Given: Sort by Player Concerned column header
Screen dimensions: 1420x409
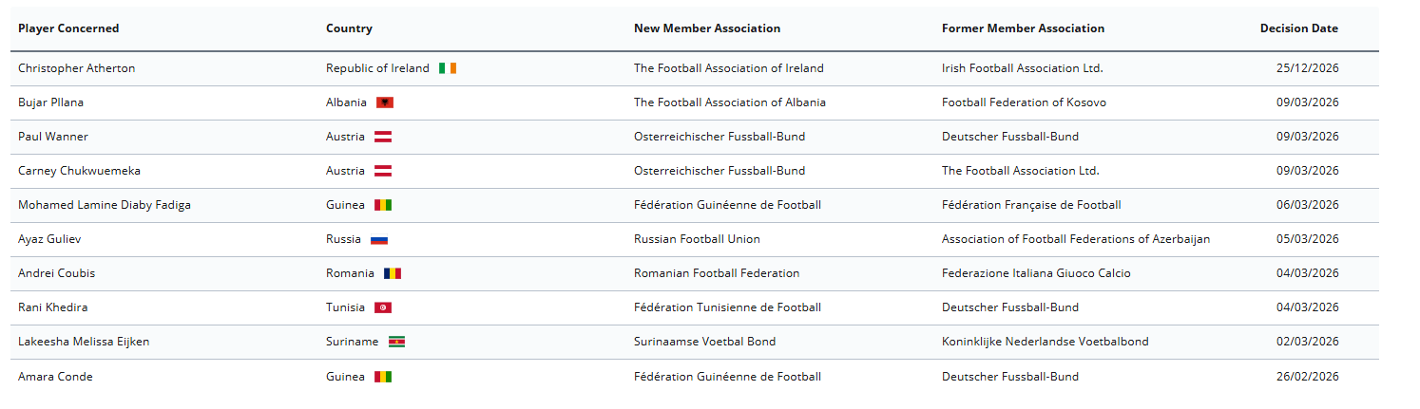Looking at the screenshot, I should [68, 28].
